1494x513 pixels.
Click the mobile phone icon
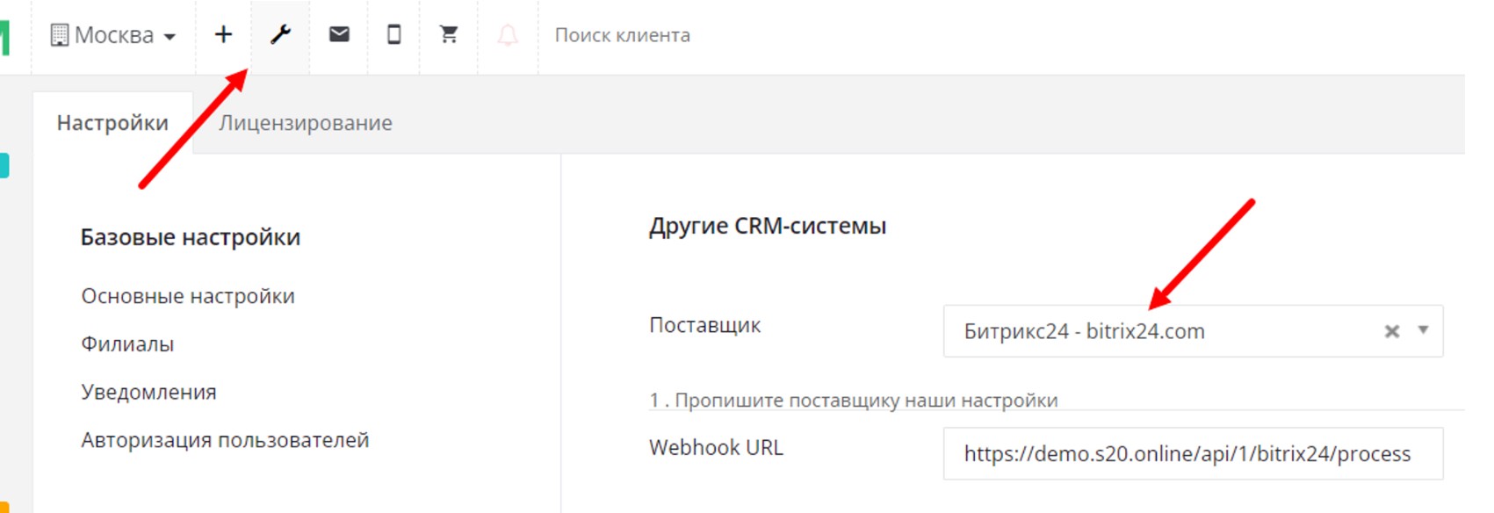[394, 34]
